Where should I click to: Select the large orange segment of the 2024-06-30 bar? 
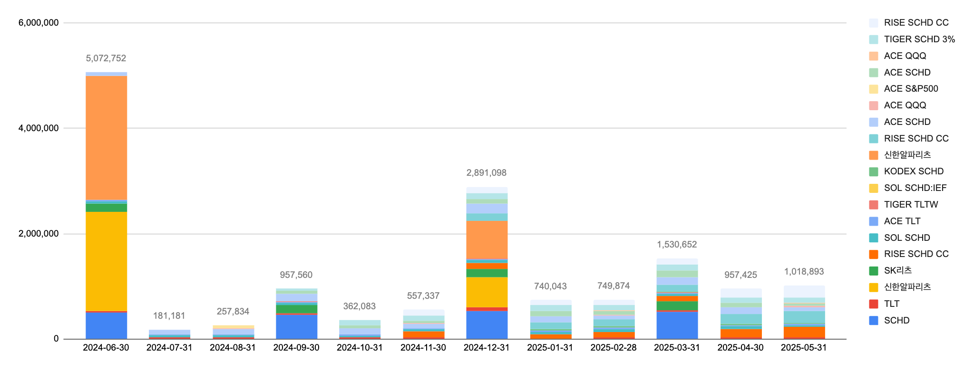click(106, 138)
